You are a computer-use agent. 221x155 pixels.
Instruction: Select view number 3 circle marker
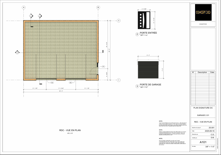click(x=137, y=86)
